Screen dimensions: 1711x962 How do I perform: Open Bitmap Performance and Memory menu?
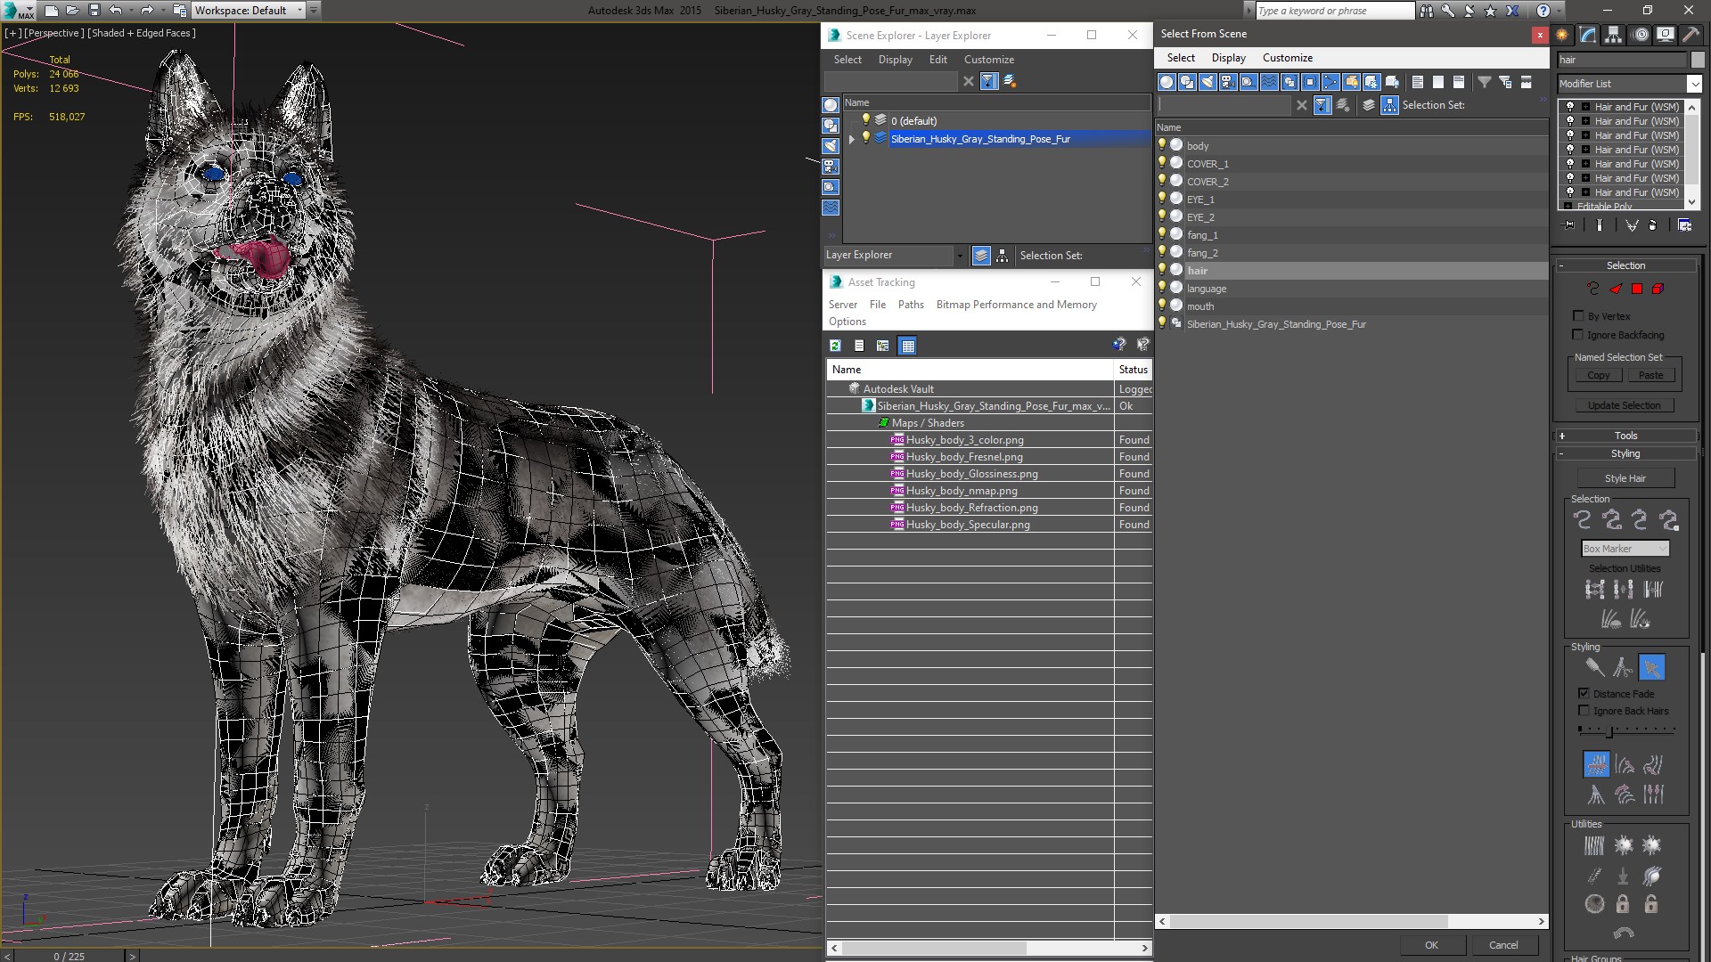pyautogui.click(x=1016, y=305)
